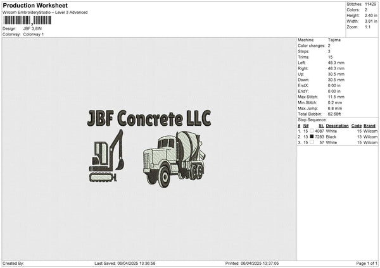
Task: Click stitch count '4087' in stop row 1
Action: pos(319,131)
